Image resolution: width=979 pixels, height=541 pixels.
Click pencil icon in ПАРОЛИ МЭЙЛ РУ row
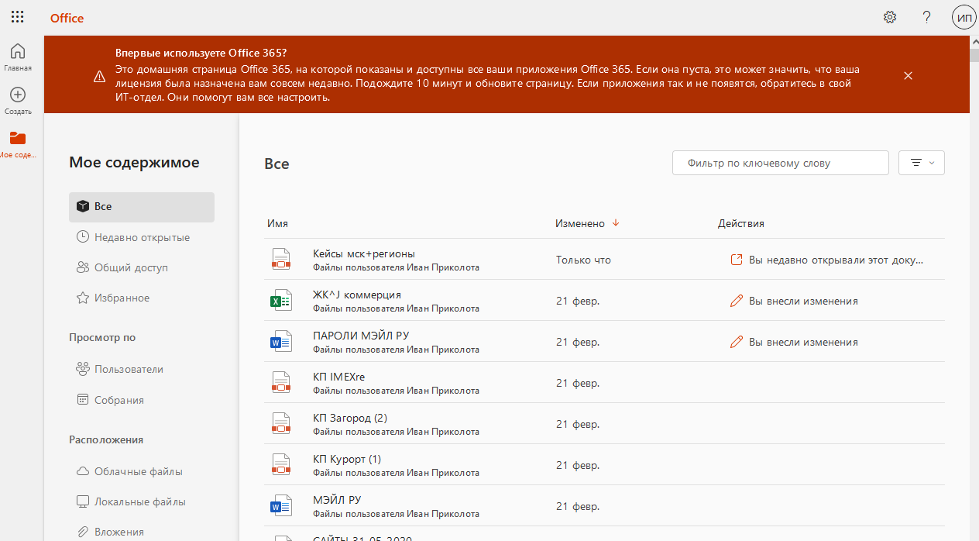point(737,342)
